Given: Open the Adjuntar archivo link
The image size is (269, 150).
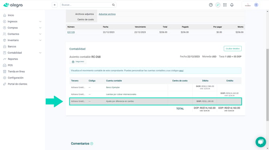Looking at the screenshot, I should click(107, 14).
